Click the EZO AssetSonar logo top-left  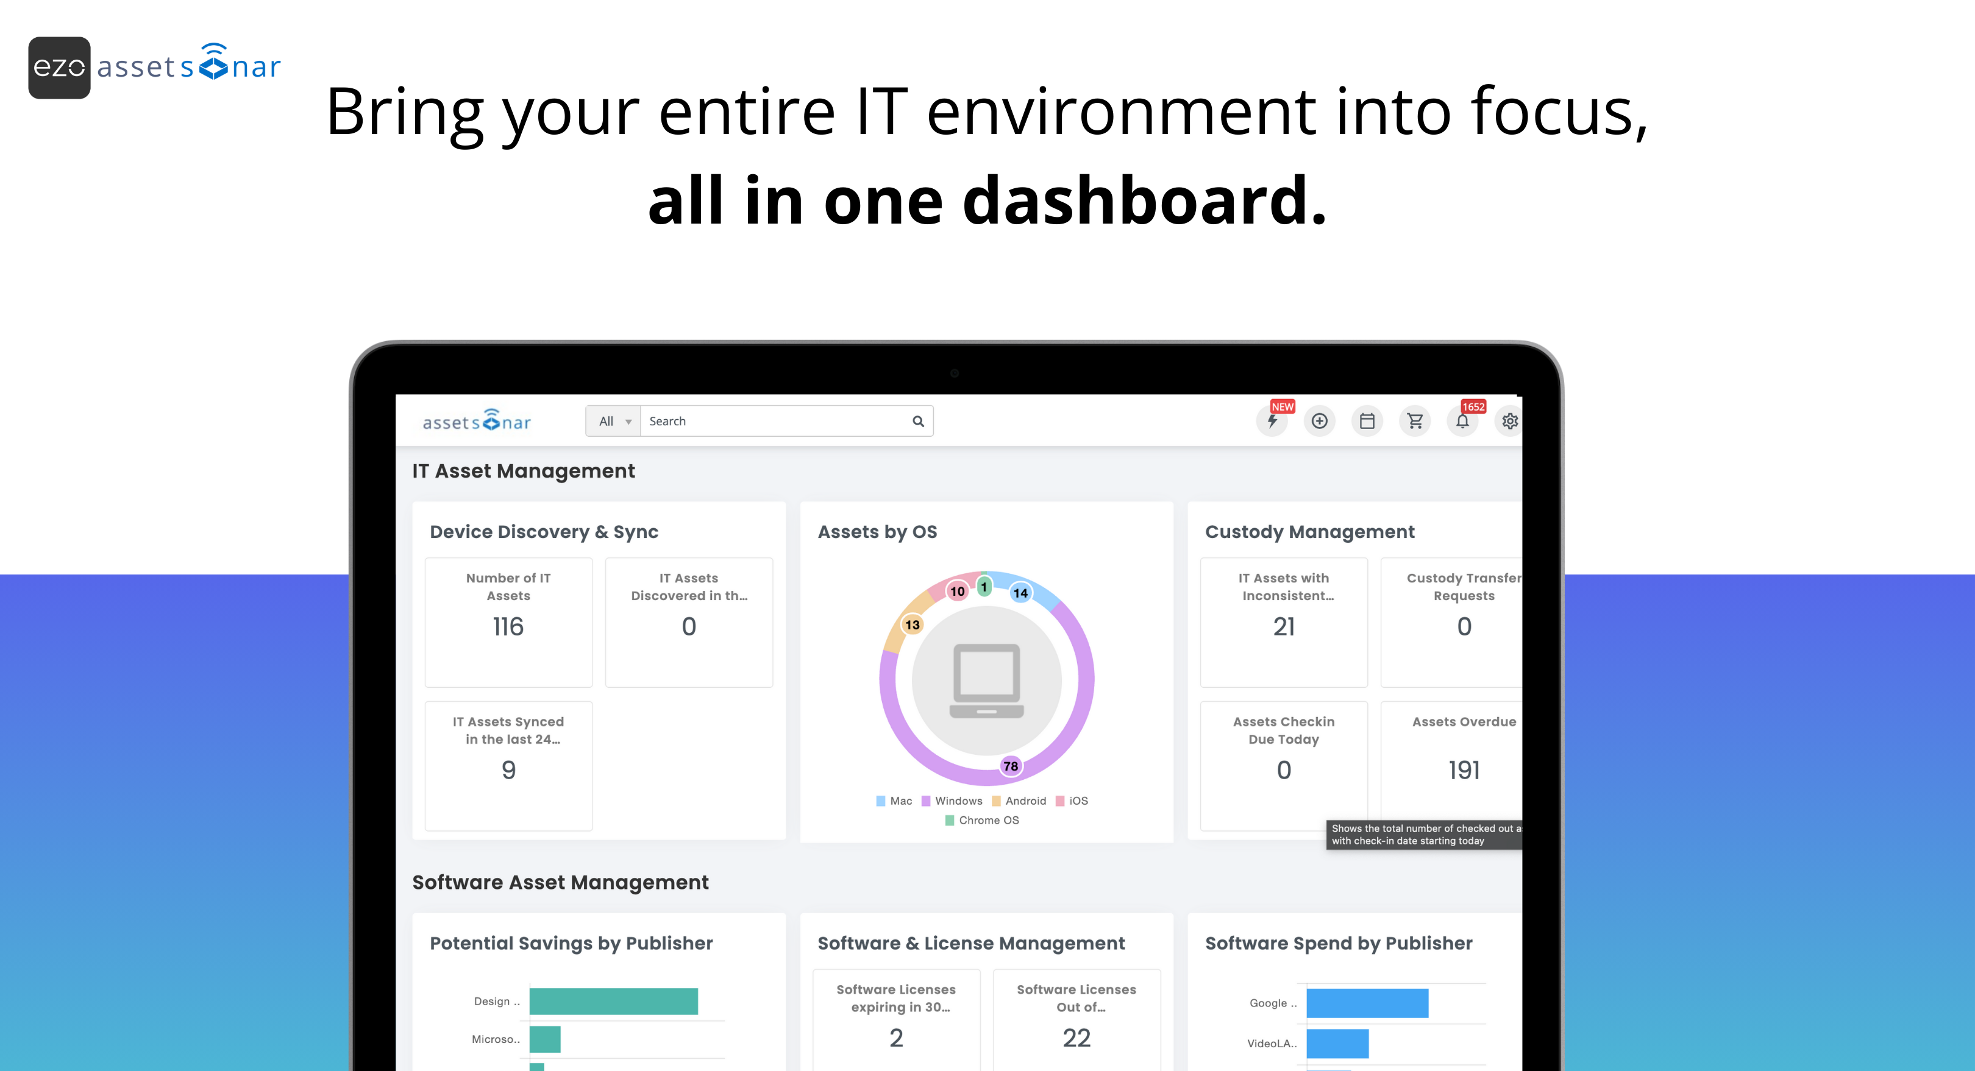(x=155, y=68)
